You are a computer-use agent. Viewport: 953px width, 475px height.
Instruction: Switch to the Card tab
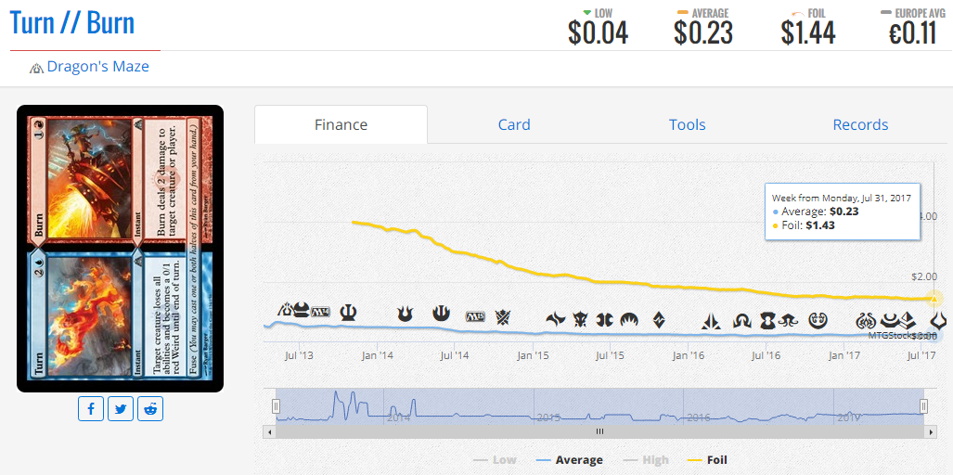(514, 124)
